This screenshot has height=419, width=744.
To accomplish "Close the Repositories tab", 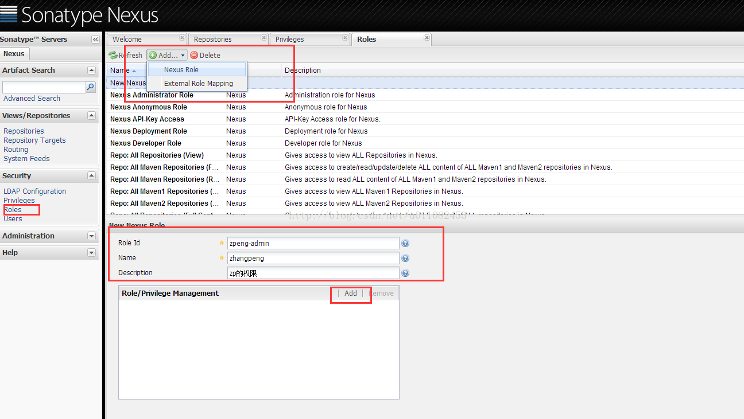I will pos(264,38).
